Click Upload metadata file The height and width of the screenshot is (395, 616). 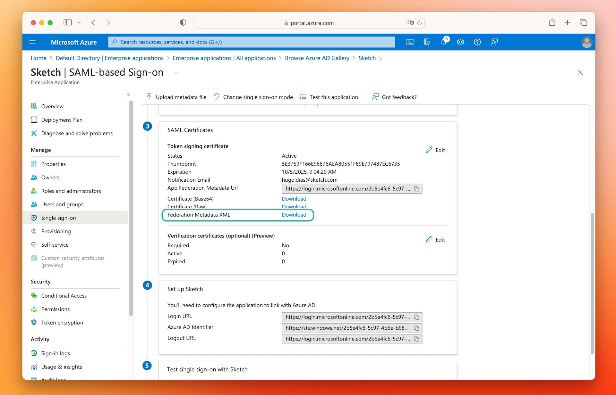pyautogui.click(x=176, y=97)
